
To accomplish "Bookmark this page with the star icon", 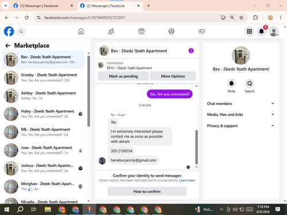I will click(241, 18).
